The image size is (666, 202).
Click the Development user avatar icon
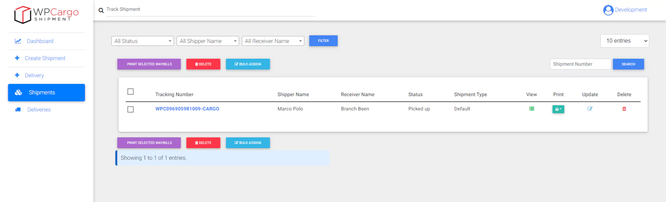(608, 10)
